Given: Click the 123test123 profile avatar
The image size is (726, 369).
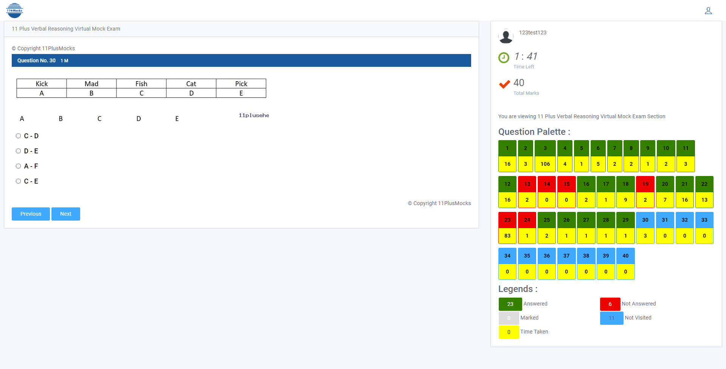Looking at the screenshot, I should [506, 36].
